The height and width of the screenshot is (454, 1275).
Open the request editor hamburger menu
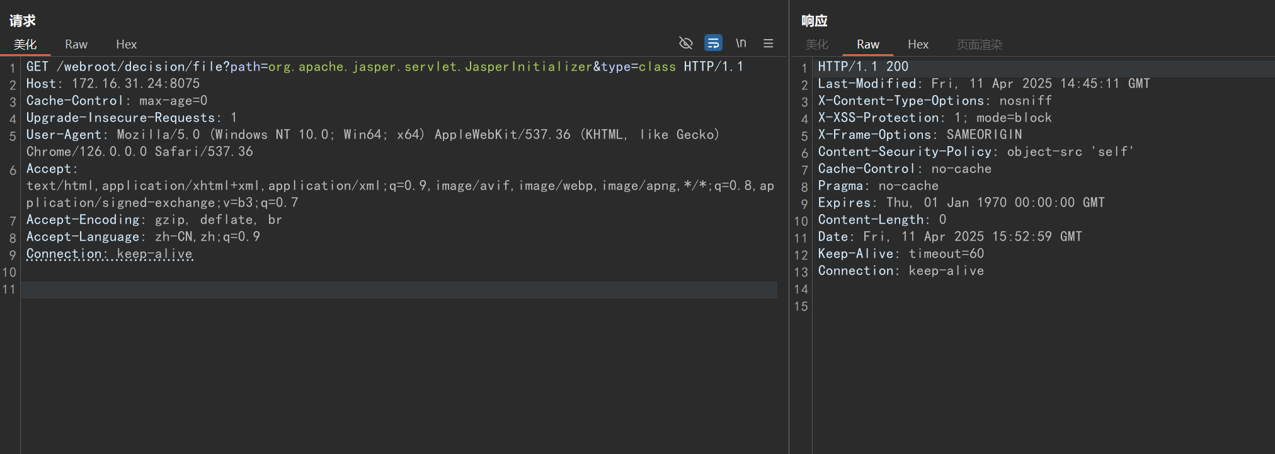pos(768,43)
